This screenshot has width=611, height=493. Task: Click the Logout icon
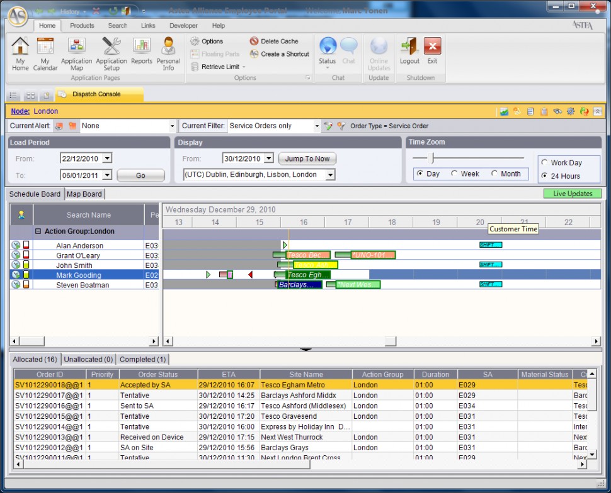[x=409, y=47]
